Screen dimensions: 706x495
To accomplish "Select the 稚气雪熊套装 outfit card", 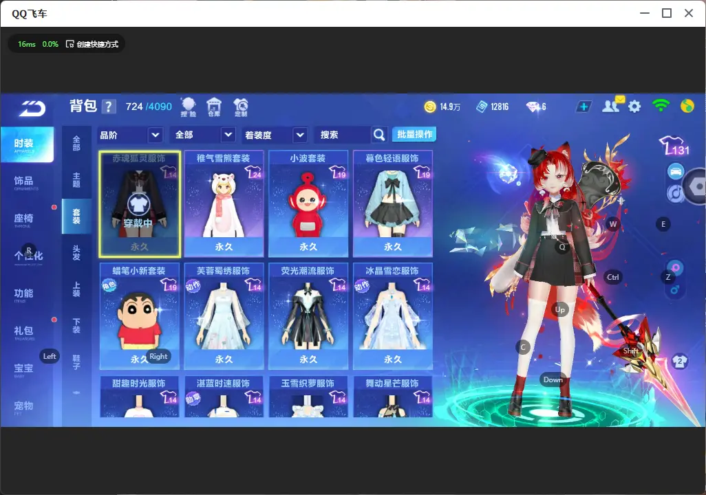I will pos(224,204).
